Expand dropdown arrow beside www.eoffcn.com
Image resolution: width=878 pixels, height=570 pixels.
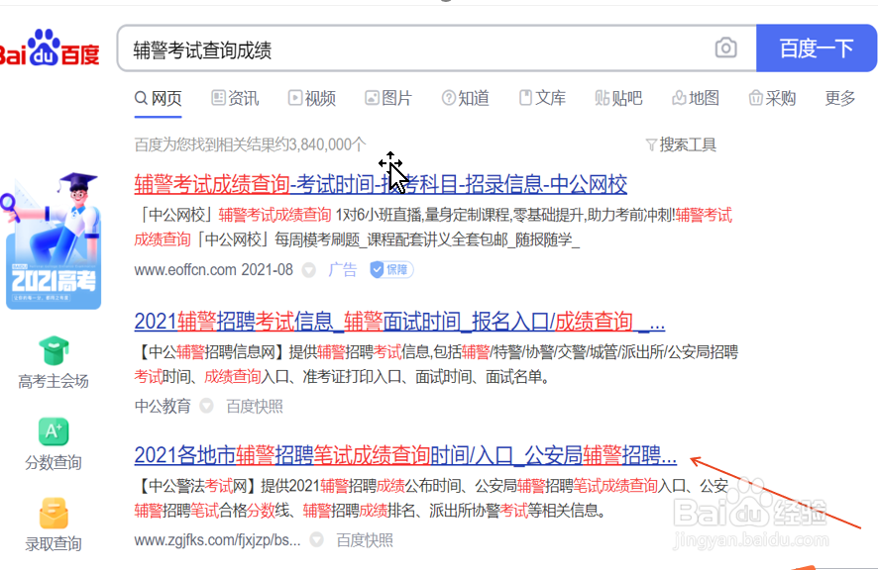(x=308, y=270)
